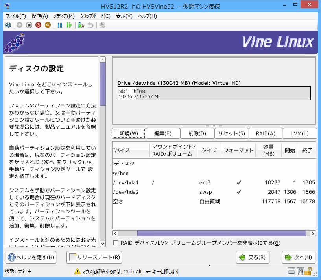Click the RAID(A) button
321x280 pixels.
coord(266,133)
